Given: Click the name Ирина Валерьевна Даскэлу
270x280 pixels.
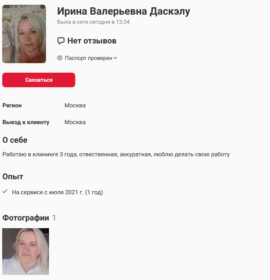Looking at the screenshot, I should 123,11.
